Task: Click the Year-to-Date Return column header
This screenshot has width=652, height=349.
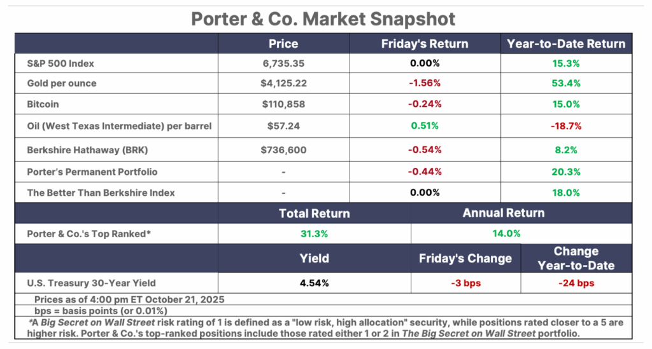Action: tap(566, 44)
